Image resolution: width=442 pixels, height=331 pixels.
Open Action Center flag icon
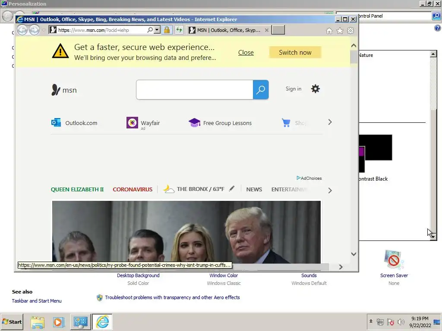[390, 322]
